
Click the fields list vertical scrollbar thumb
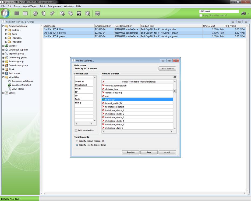point(175,91)
